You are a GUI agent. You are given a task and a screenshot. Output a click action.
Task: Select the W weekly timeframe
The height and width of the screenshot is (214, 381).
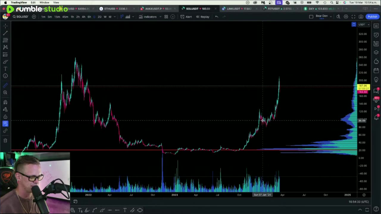(x=105, y=17)
